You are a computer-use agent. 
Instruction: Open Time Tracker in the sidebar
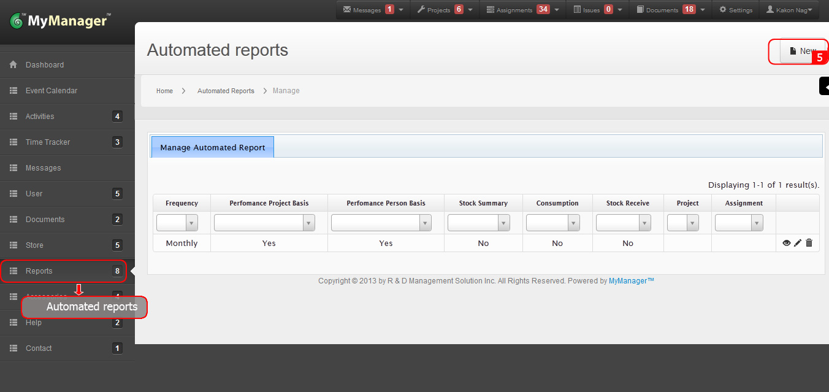pos(48,142)
